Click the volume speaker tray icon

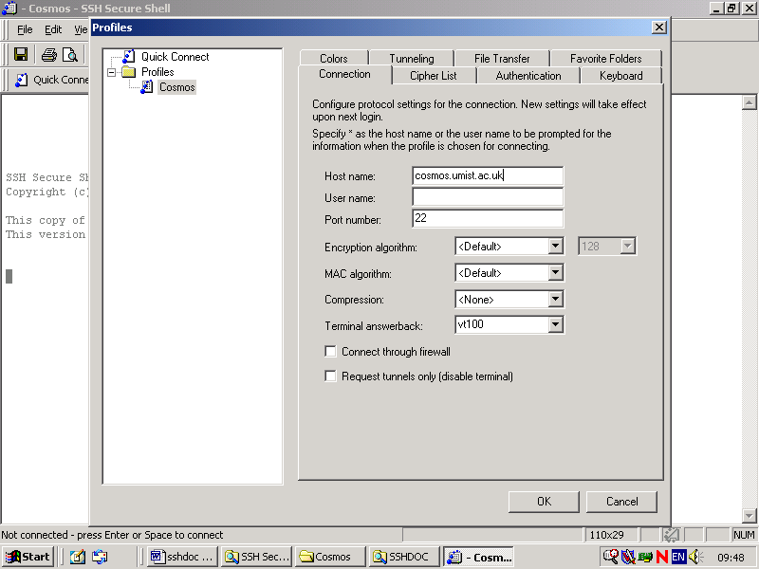(694, 557)
